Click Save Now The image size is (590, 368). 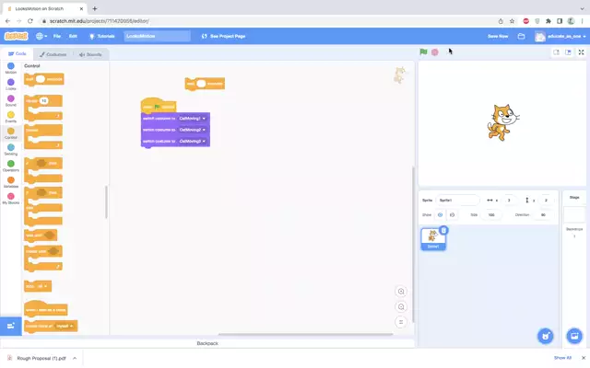[x=498, y=36]
